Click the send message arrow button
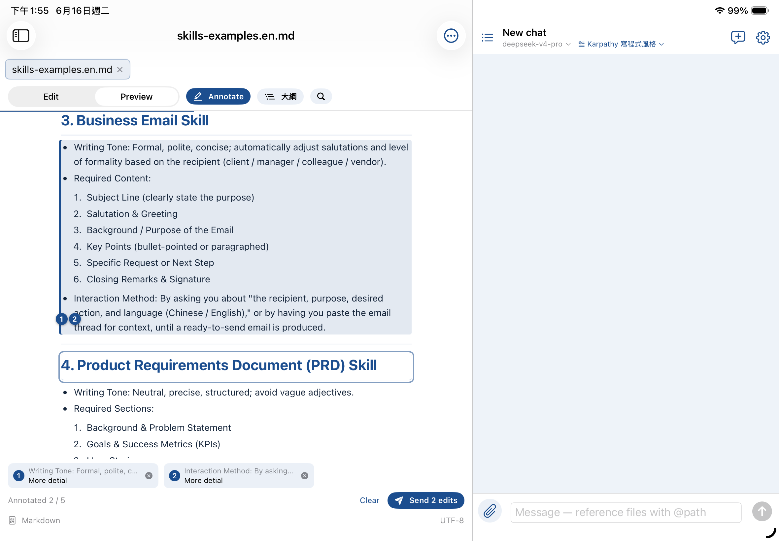Image resolution: width=779 pixels, height=541 pixels. coord(762,511)
